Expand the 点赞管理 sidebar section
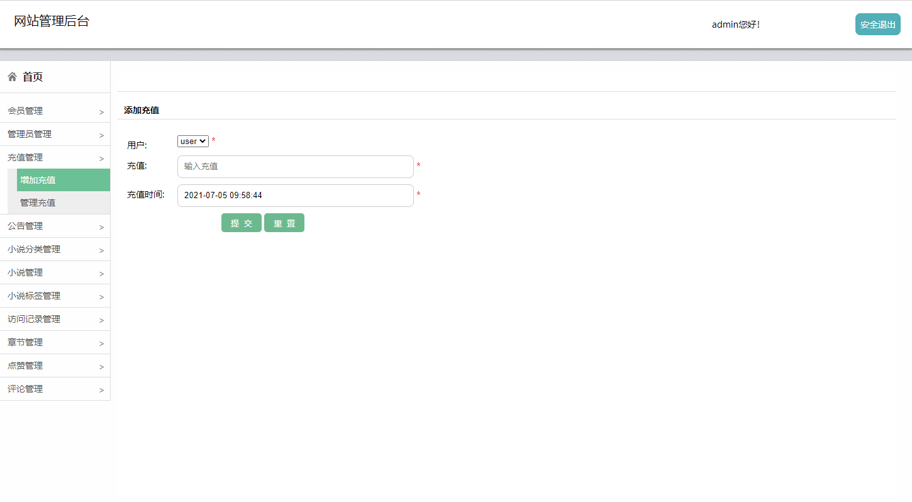912x502 pixels. 55,365
